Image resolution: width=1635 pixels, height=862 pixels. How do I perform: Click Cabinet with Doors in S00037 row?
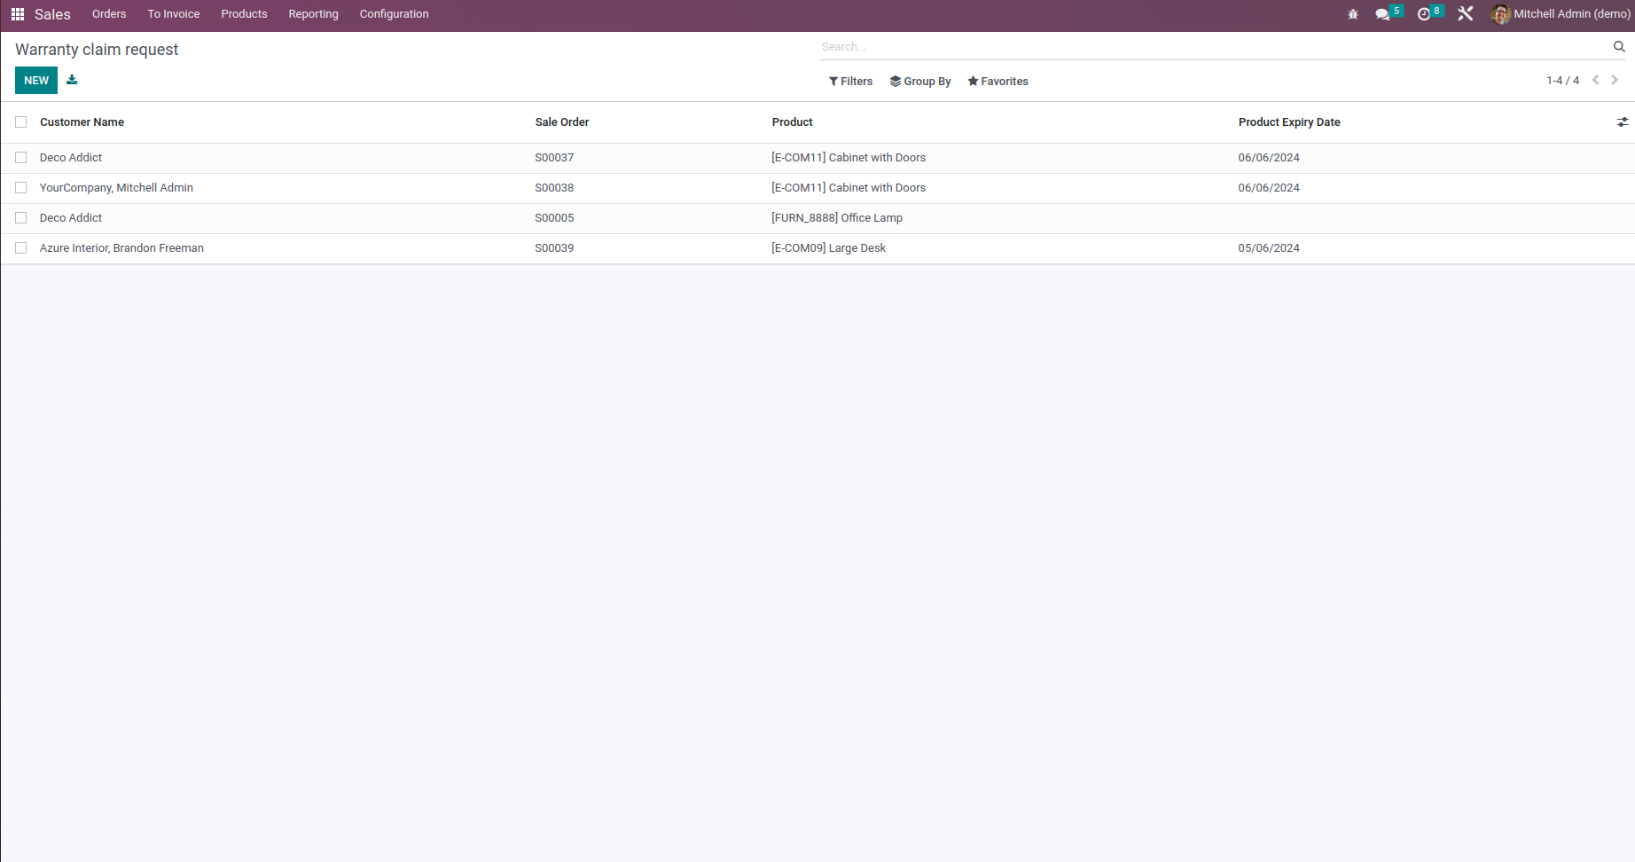pyautogui.click(x=849, y=158)
